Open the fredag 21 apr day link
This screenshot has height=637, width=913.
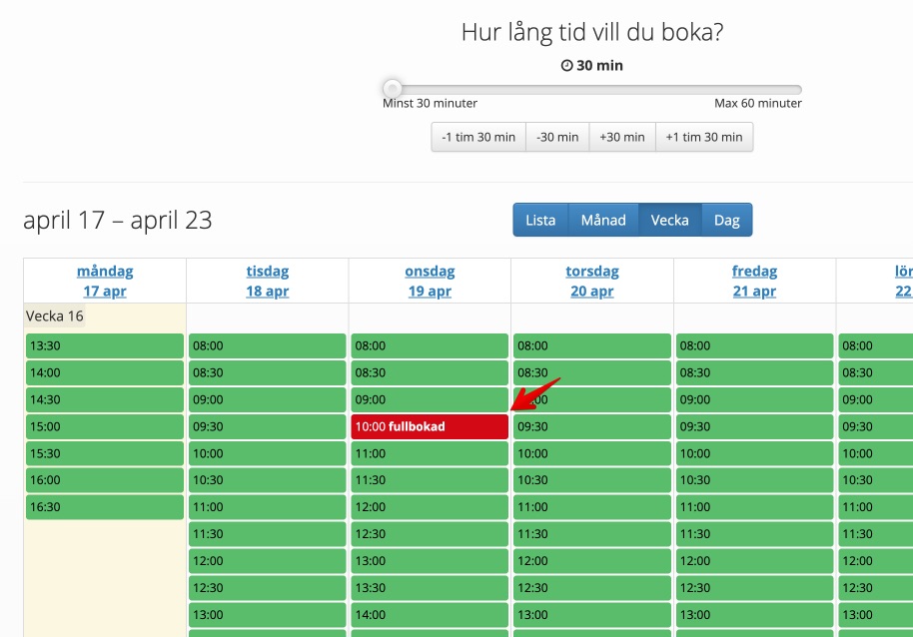(754, 281)
